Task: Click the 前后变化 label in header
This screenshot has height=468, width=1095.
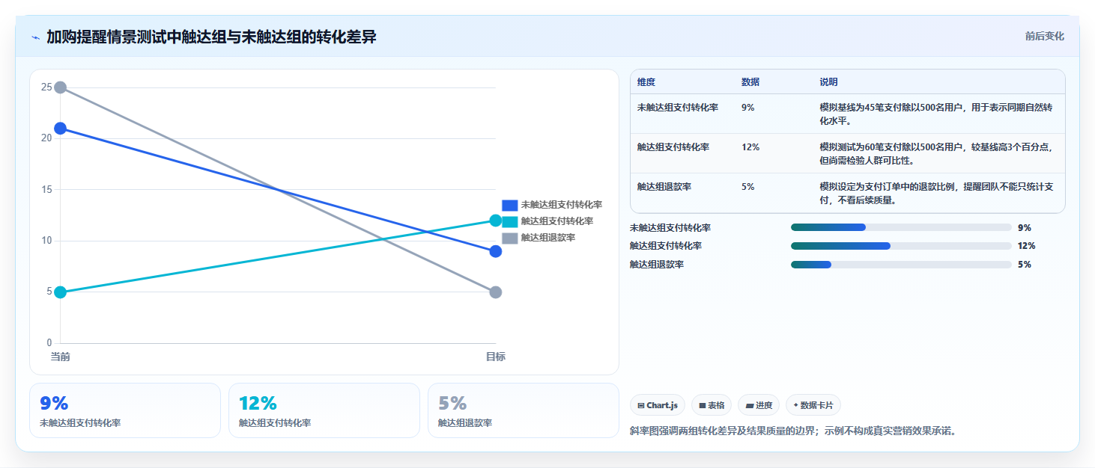Action: click(1045, 37)
